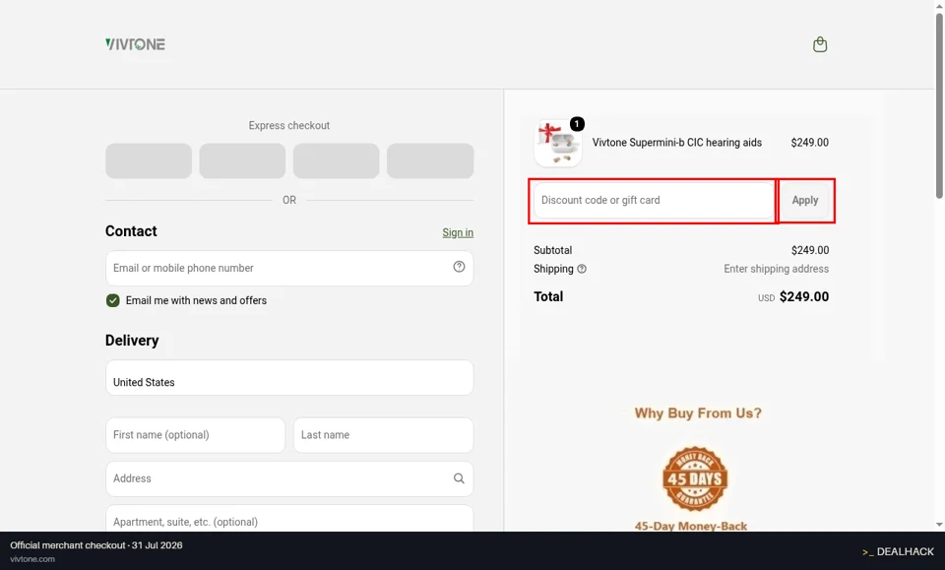Screen dimensions: 945x570
Task: Click the shipping info question icon
Action: point(582,270)
